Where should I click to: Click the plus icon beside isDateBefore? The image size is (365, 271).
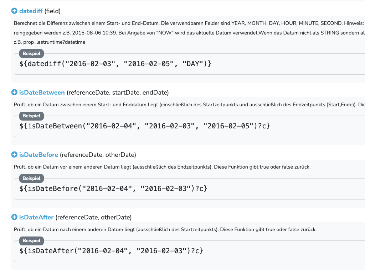[14, 155]
